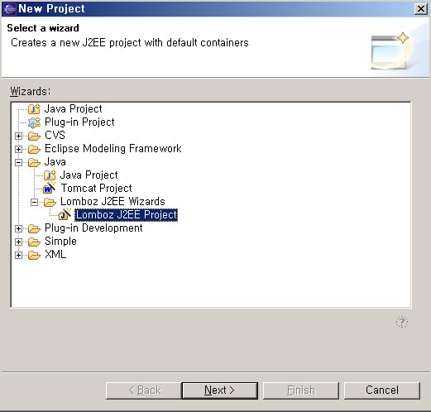Collapse the Lomboz J2EE Wizards node
431x412 pixels.
coord(34,202)
